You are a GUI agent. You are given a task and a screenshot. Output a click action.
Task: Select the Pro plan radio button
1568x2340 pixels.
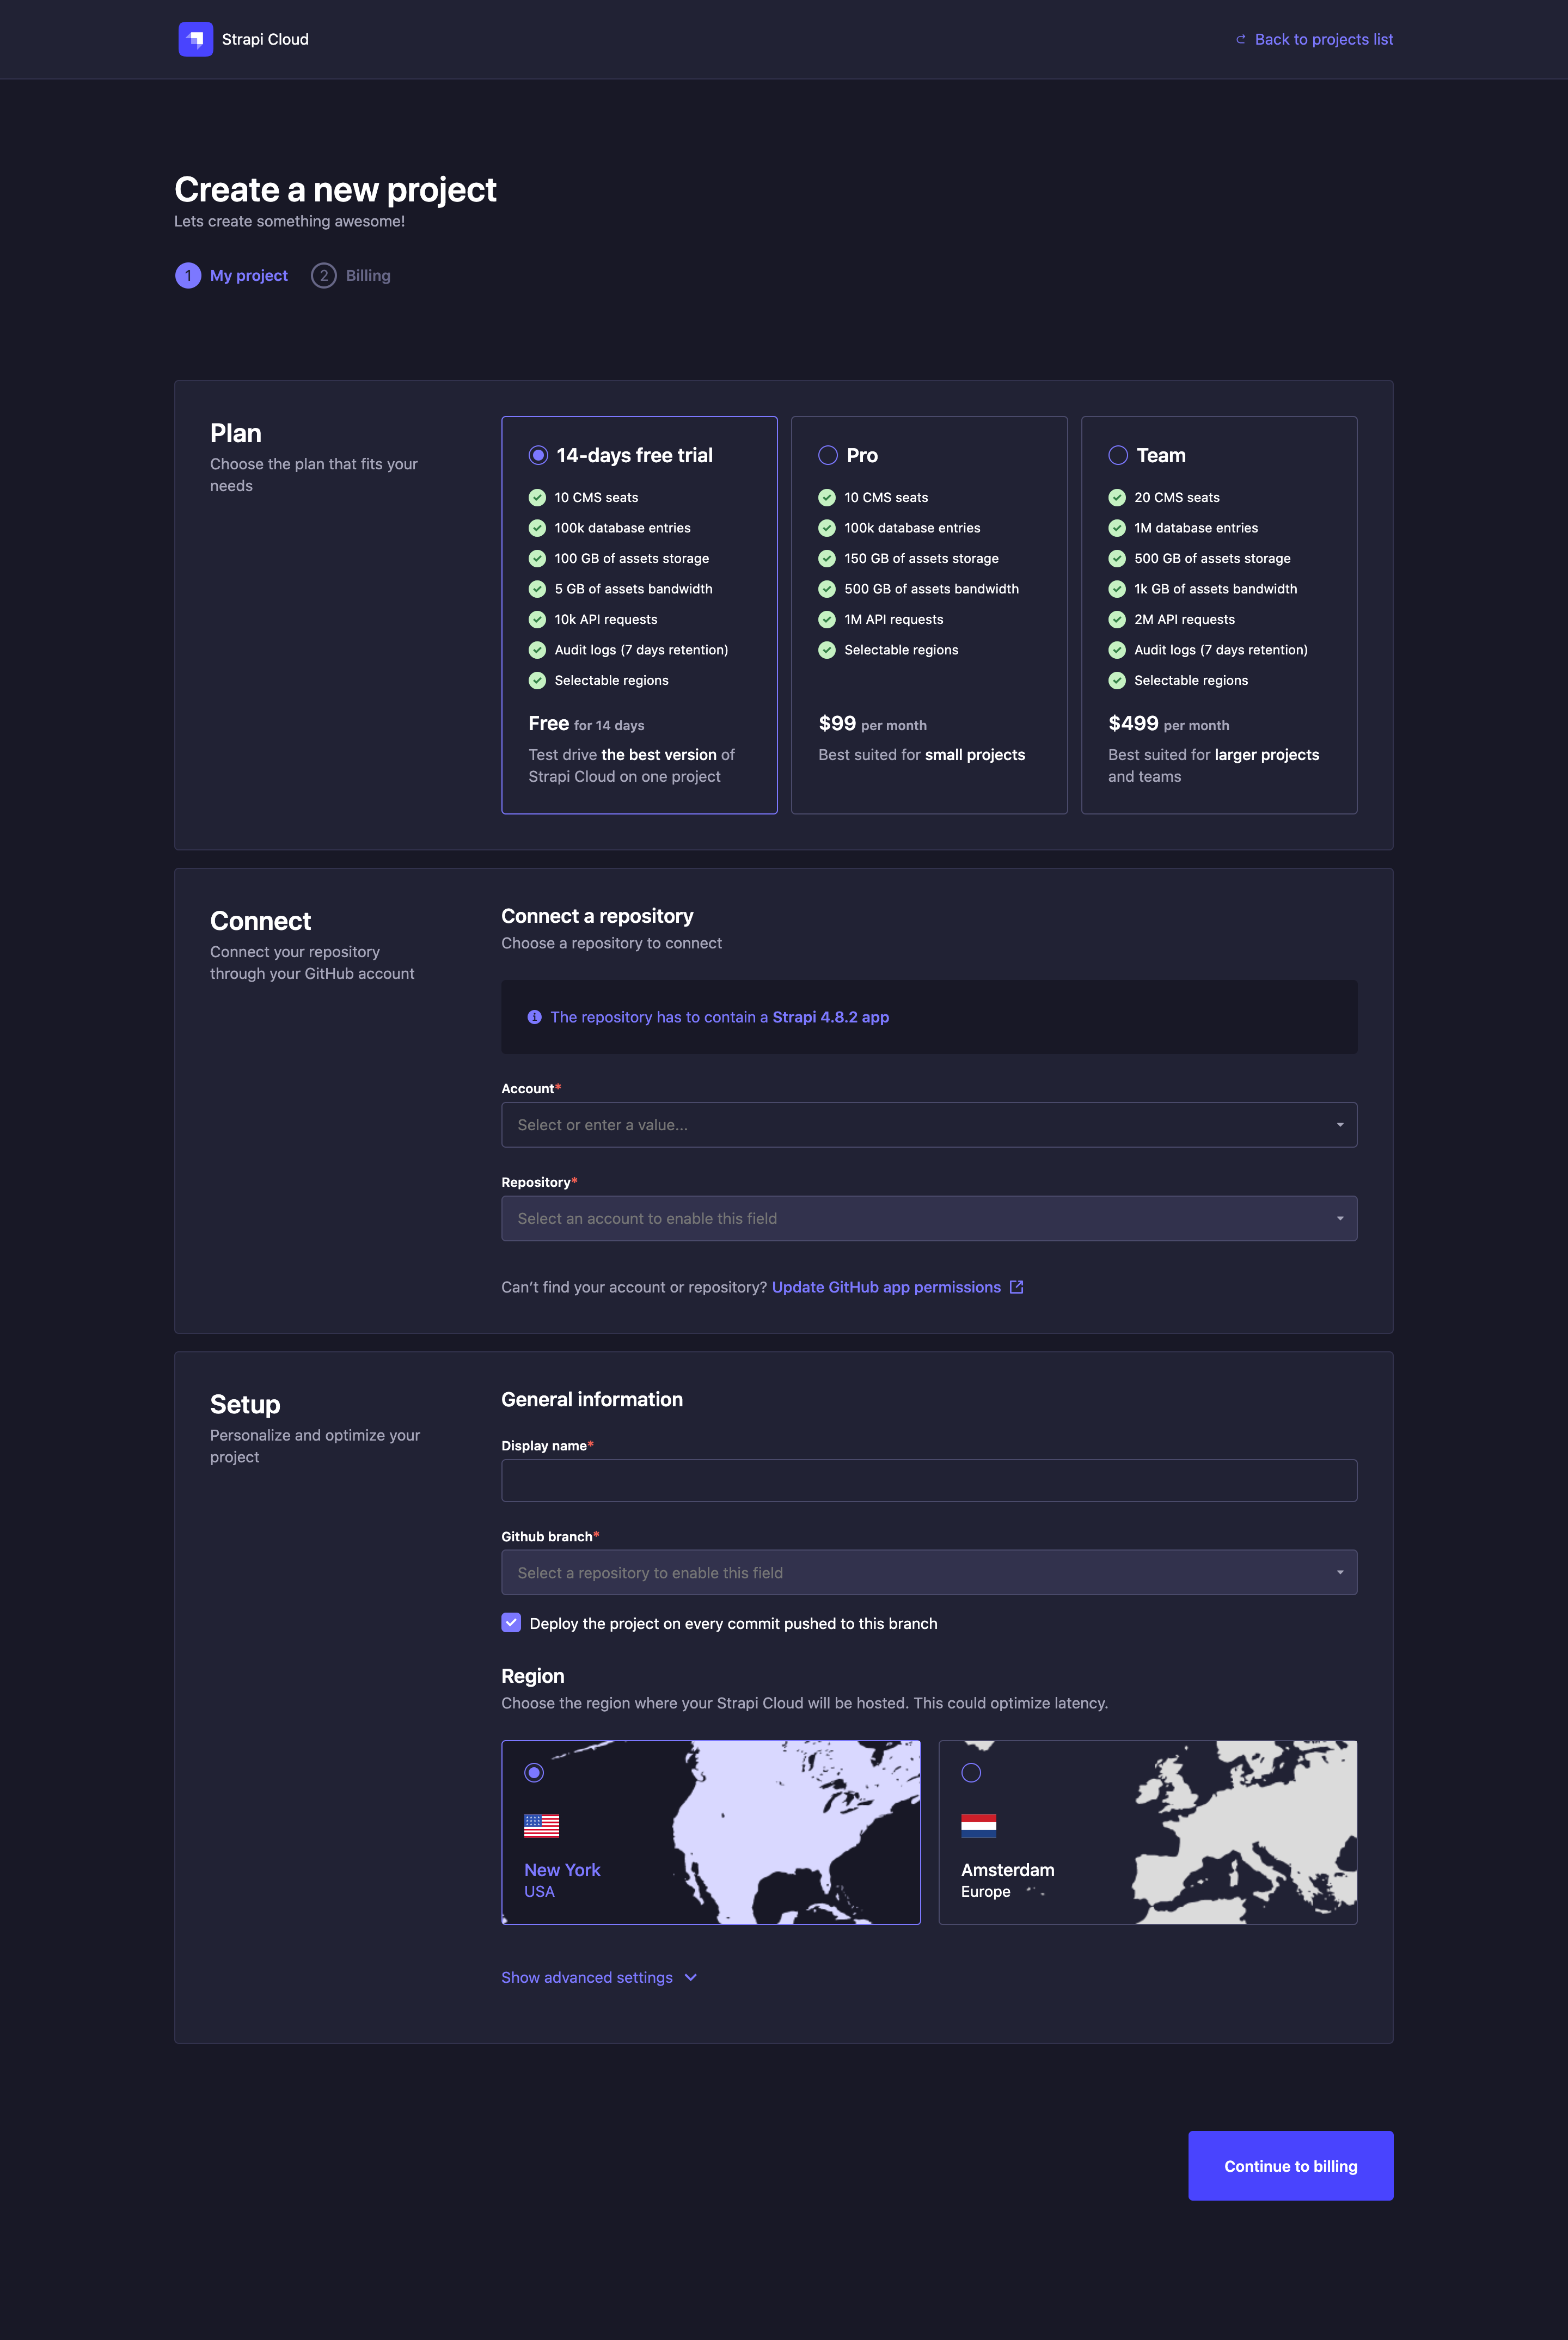tap(828, 455)
